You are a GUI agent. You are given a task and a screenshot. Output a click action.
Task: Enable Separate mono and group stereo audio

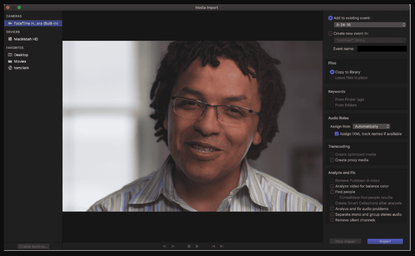coord(332,214)
